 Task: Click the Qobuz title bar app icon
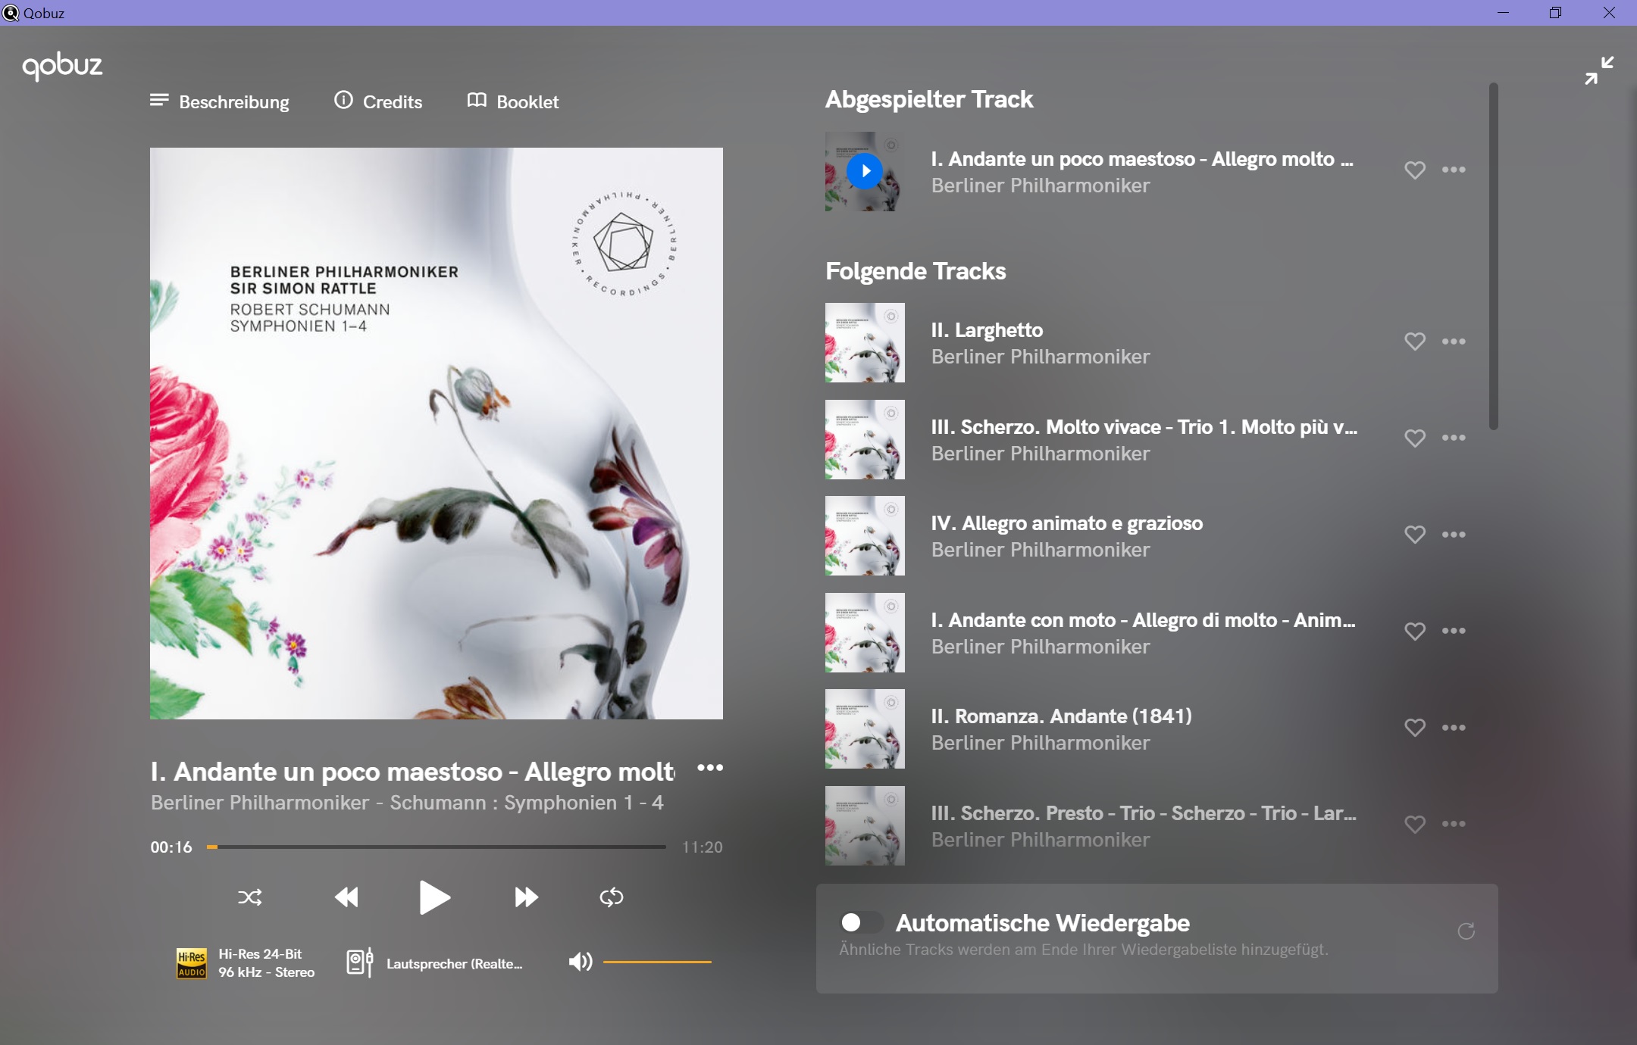10,13
